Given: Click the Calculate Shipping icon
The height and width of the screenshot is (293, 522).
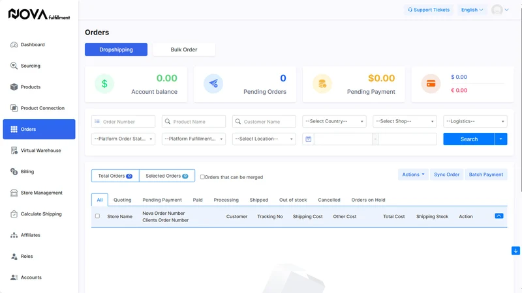Looking at the screenshot, I should 14,214.
